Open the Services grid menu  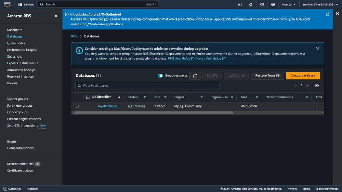point(26,4)
